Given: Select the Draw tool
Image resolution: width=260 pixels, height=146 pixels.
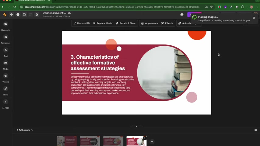Looking at the screenshot, I should click(5, 90).
